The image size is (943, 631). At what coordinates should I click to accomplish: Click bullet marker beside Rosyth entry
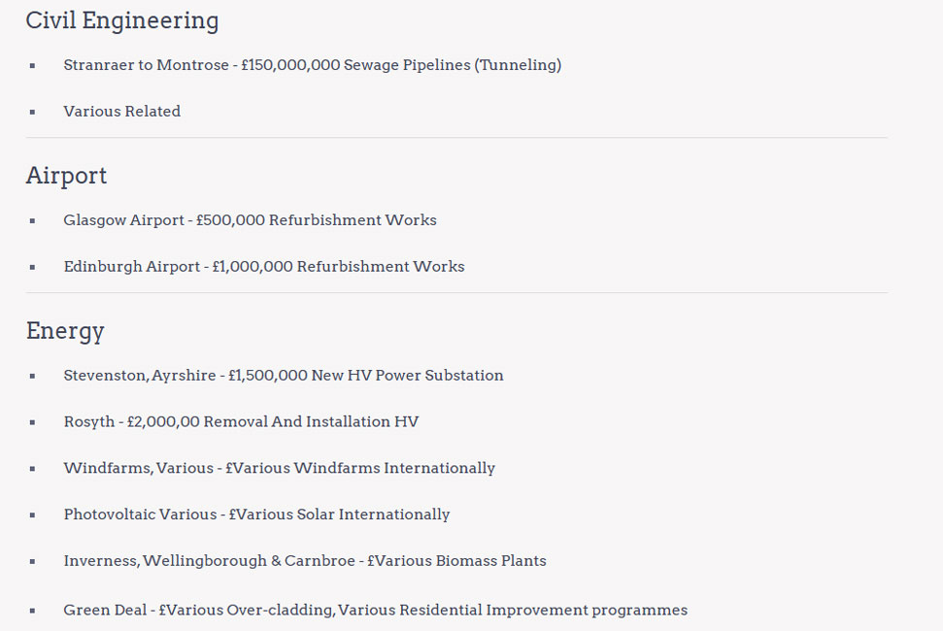pyautogui.click(x=32, y=422)
